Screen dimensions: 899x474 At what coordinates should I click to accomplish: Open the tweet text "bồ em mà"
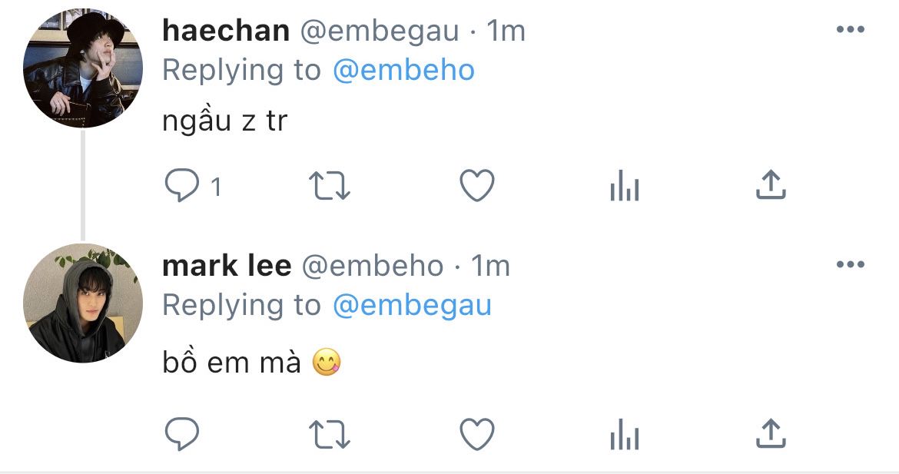(231, 363)
